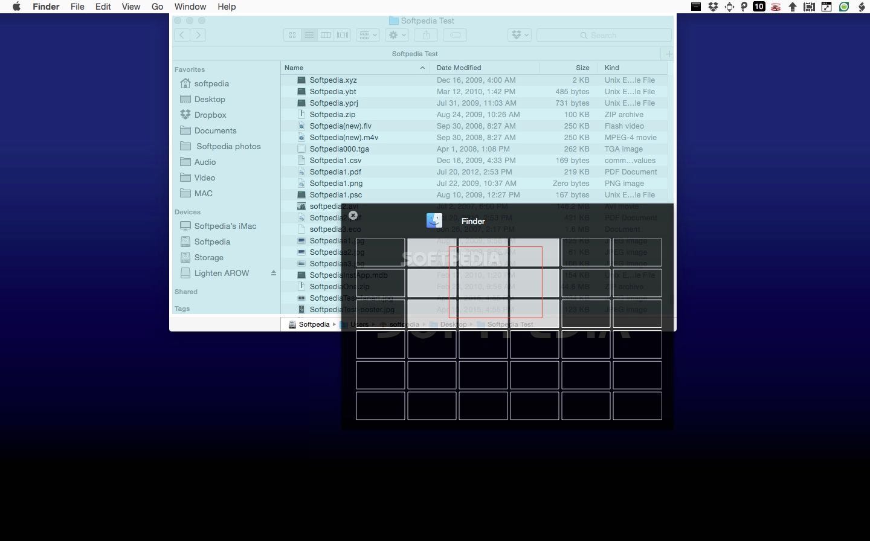
Task: Open the Video folder in the sidebar
Action: click(x=205, y=178)
